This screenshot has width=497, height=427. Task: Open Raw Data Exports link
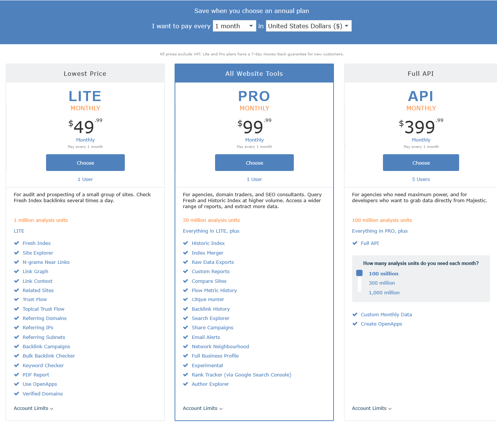(x=213, y=262)
